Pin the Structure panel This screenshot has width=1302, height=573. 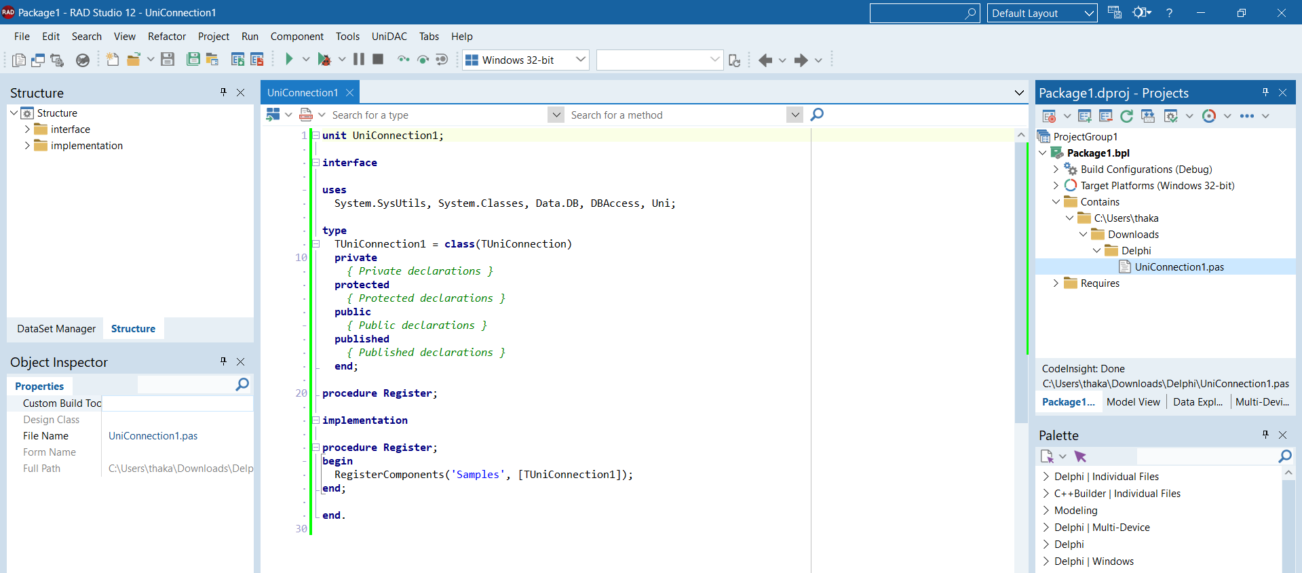[223, 92]
